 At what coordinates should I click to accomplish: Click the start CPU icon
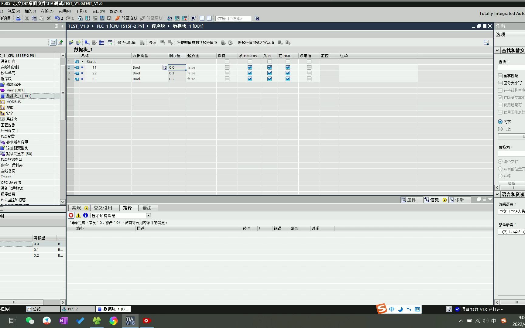click(177, 18)
